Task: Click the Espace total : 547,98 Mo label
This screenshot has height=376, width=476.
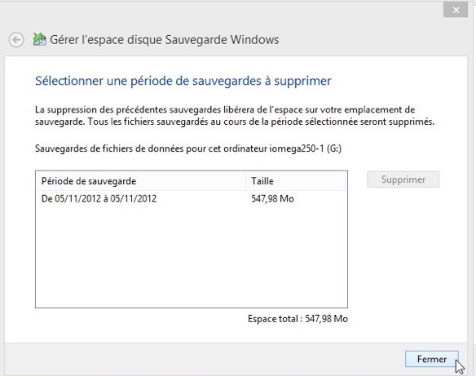Action: pos(297,319)
